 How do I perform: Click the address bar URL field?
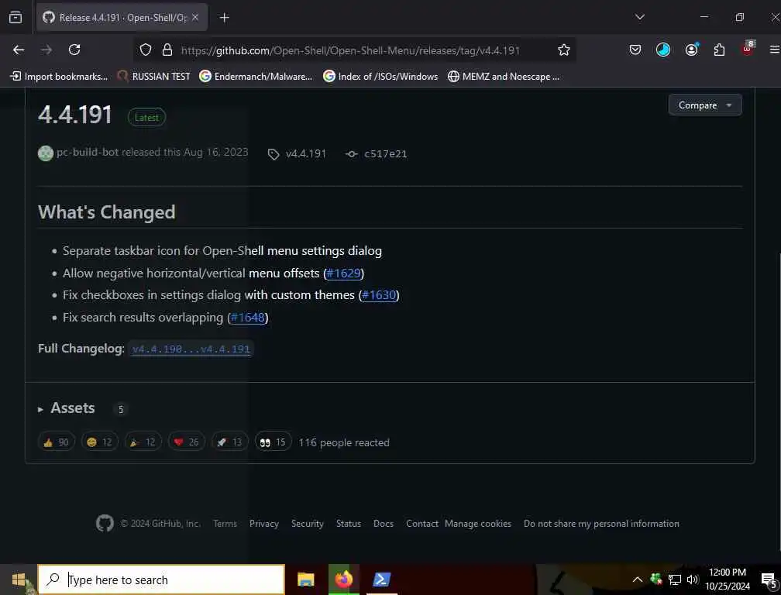pos(350,50)
